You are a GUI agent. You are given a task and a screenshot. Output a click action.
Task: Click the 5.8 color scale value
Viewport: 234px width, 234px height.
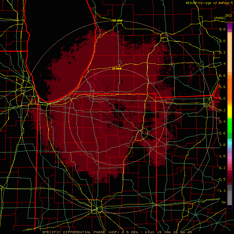pos(222,87)
